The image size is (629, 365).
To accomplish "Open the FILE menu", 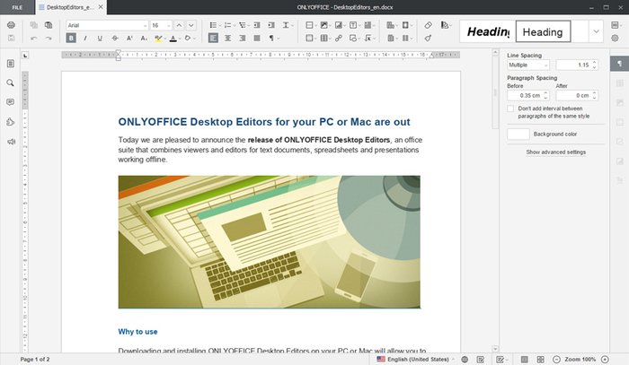I will click(x=17, y=6).
